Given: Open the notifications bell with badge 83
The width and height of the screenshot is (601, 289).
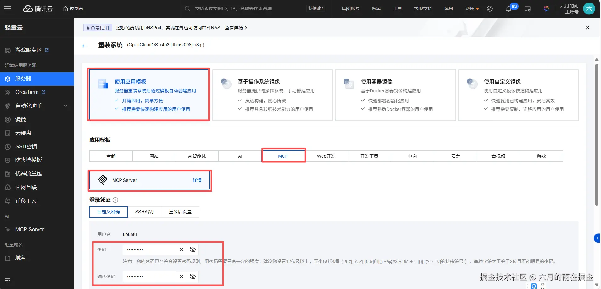Looking at the screenshot, I should (508, 9).
